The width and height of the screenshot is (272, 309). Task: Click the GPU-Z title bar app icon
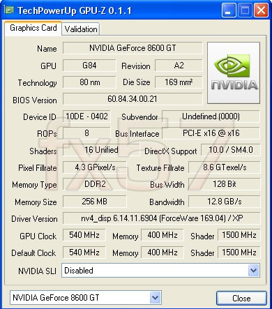9,10
